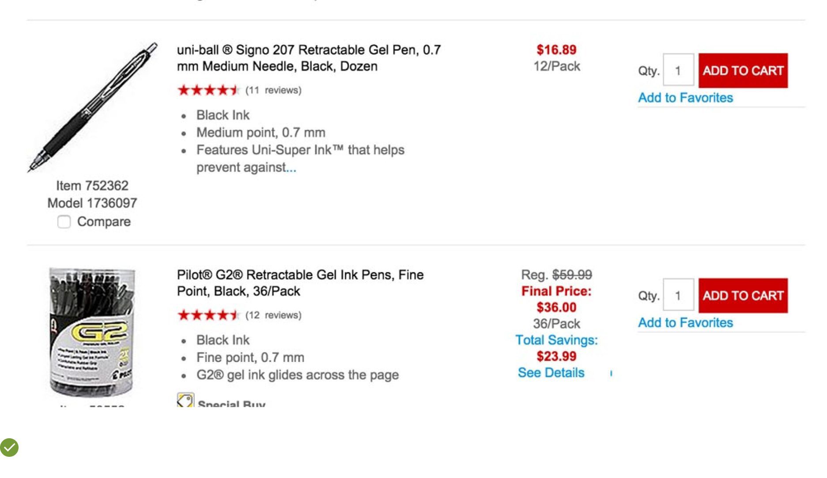827x478 pixels.
Task: Open the uni-ball Signo 207 product title
Action: [309, 58]
